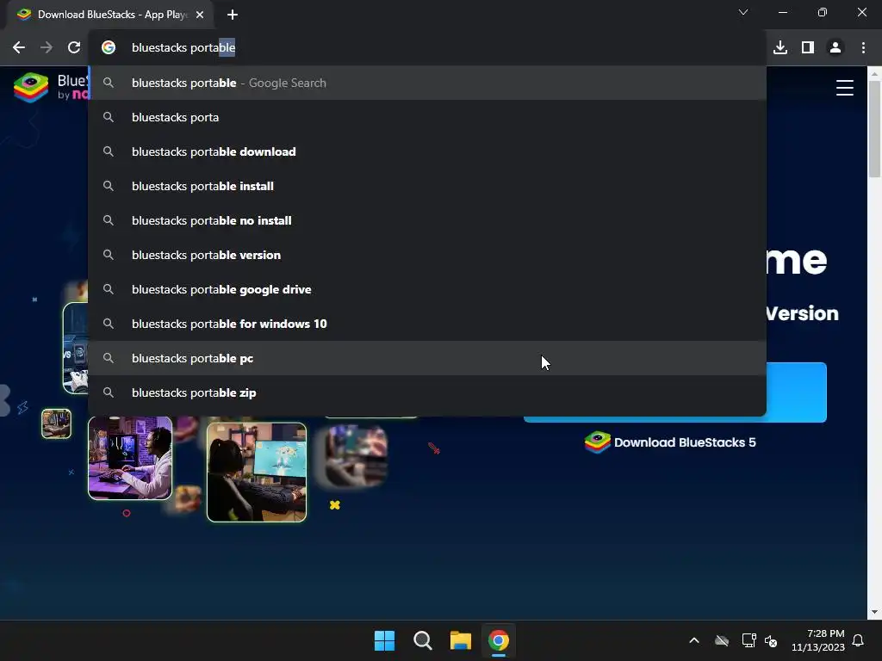Screen dimensions: 882x661
Task: Pick the 'bluestacks portable pc' suggestion
Action: 427,358
